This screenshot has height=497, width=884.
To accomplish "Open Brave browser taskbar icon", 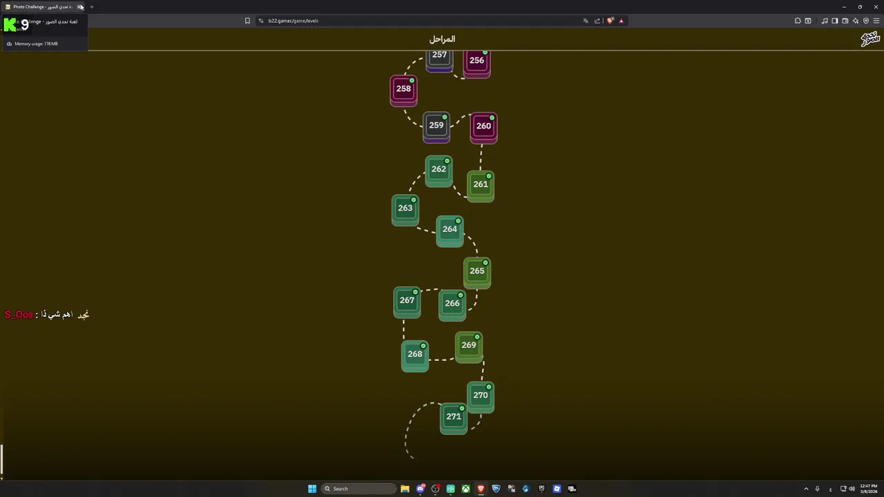I will pyautogui.click(x=481, y=489).
